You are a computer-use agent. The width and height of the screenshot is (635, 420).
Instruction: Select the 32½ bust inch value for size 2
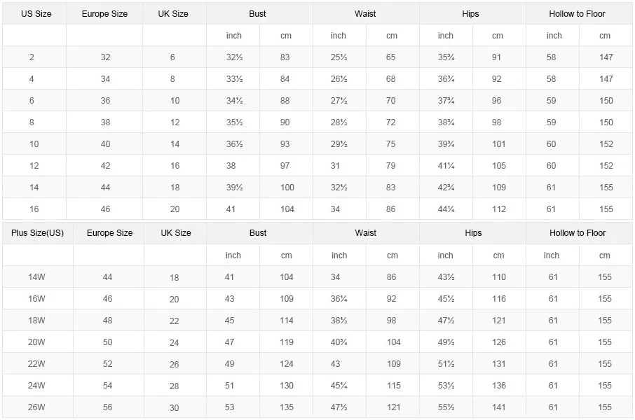235,57
